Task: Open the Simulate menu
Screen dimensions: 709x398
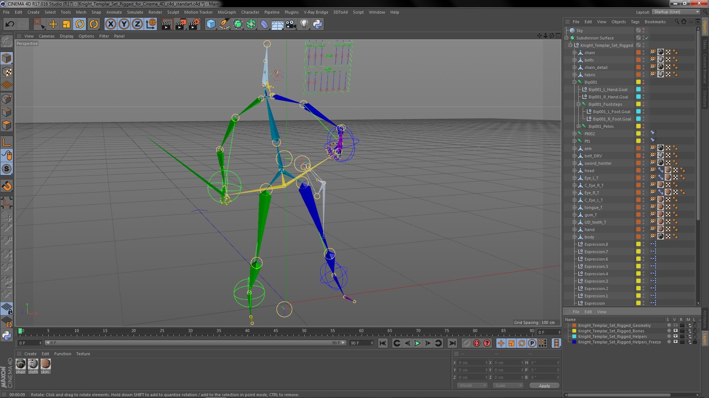Action: 135,12
